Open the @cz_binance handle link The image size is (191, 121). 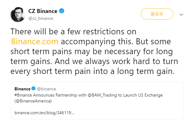41,18
